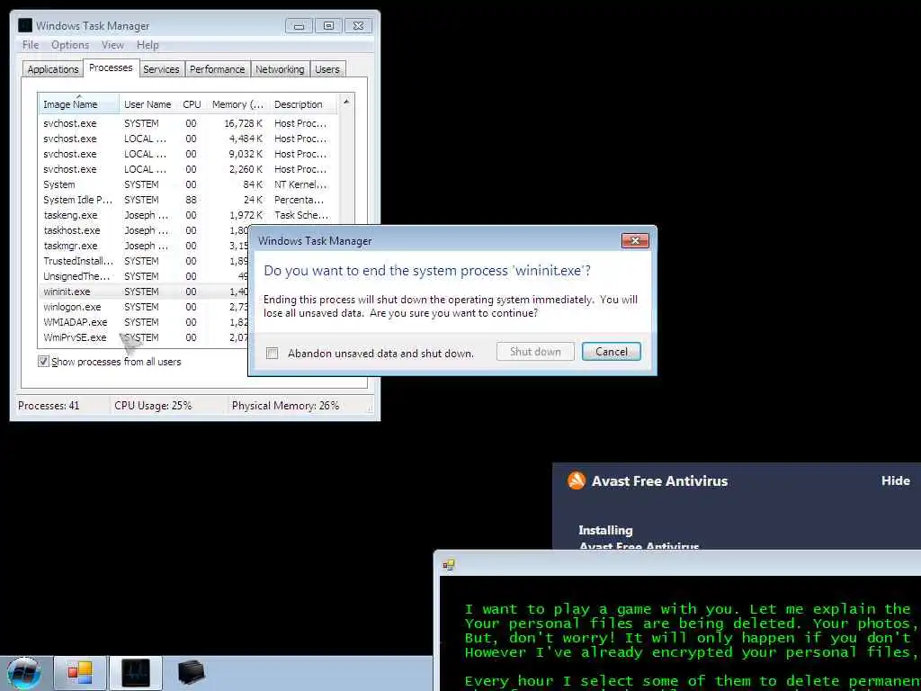This screenshot has width=921, height=691.
Task: Sort by User Name column header
Action: pyautogui.click(x=148, y=104)
